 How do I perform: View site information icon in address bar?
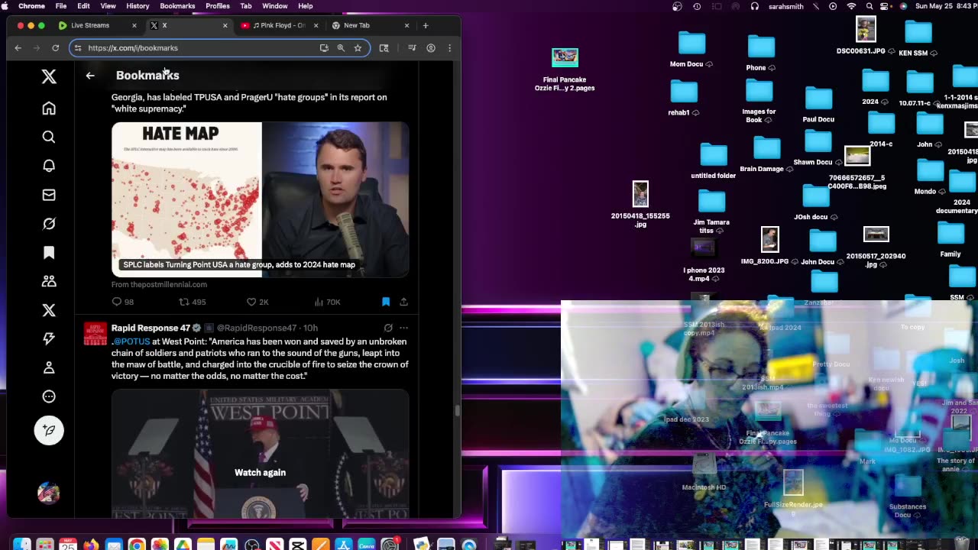77,48
